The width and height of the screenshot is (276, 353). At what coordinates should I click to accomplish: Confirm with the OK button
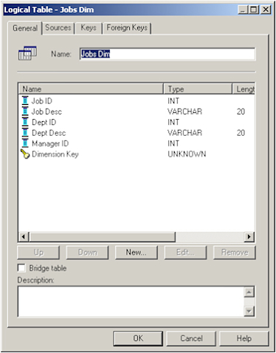click(x=138, y=338)
